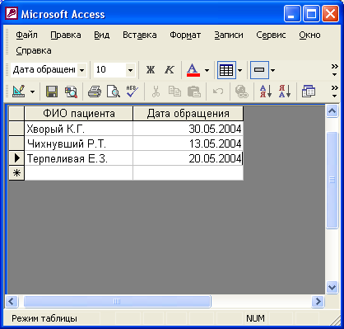Open the Сервис menu
The width and height of the screenshot is (344, 329).
(271, 35)
